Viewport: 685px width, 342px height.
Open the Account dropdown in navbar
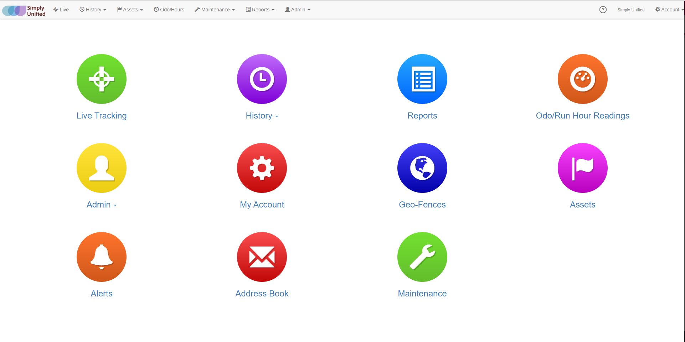click(669, 10)
